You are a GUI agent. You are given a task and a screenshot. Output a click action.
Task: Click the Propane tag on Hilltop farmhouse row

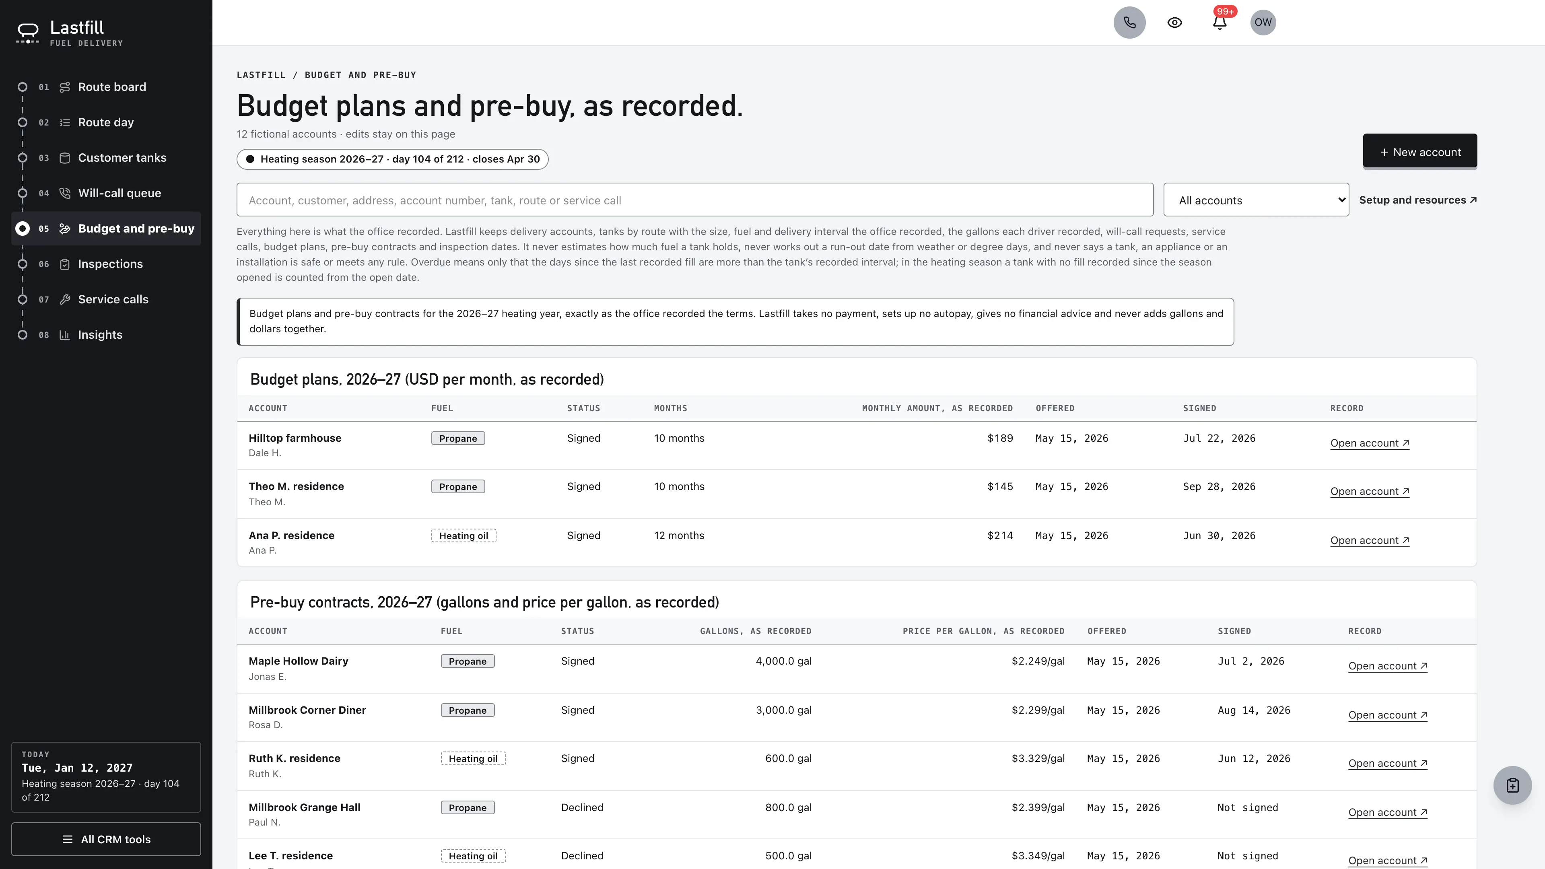pyautogui.click(x=457, y=439)
